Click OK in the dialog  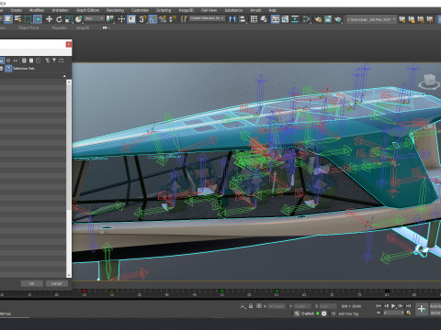(32, 283)
